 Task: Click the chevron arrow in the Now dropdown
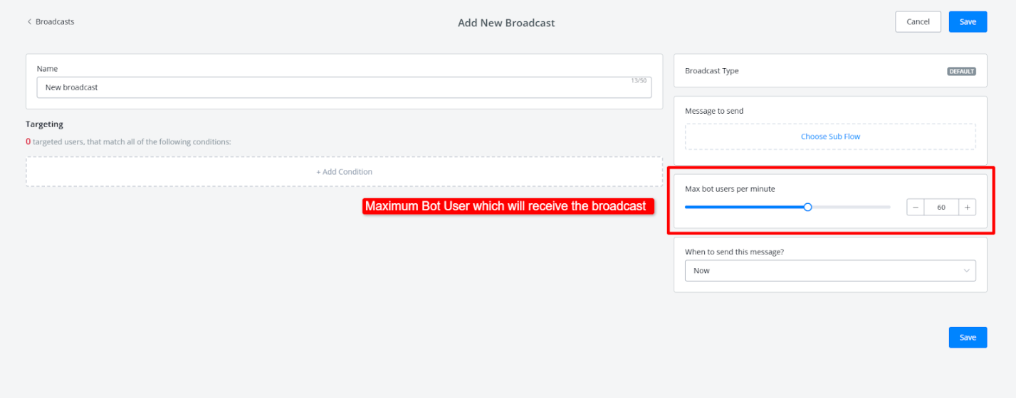pos(966,271)
